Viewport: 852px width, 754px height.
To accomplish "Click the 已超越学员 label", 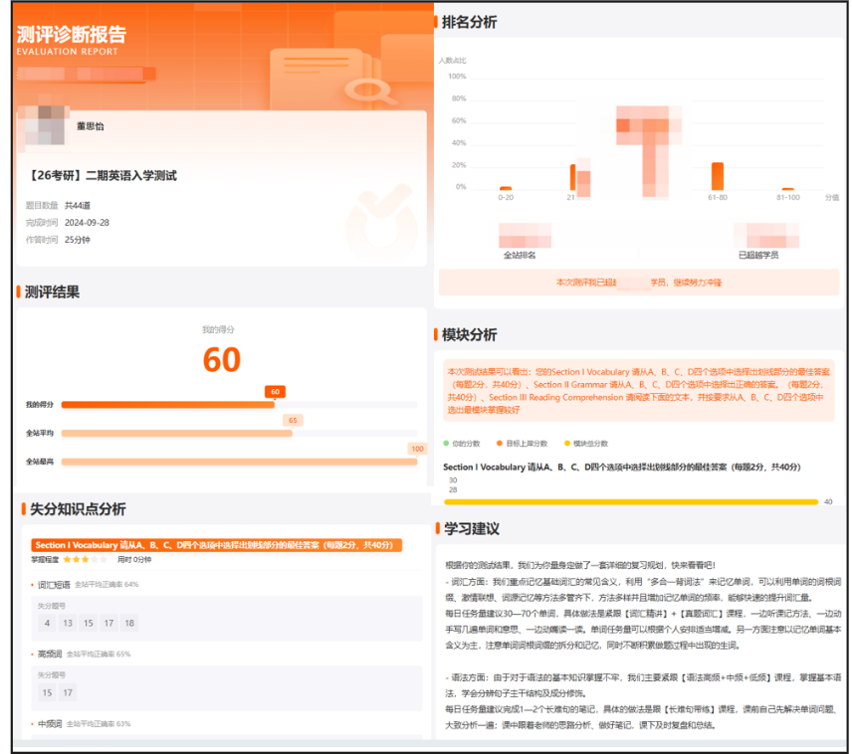I will (x=758, y=255).
